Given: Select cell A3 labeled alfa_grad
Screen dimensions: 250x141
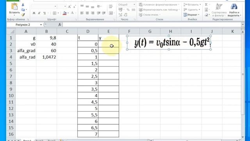Looking at the screenshot, I should pyautogui.click(x=26, y=51).
